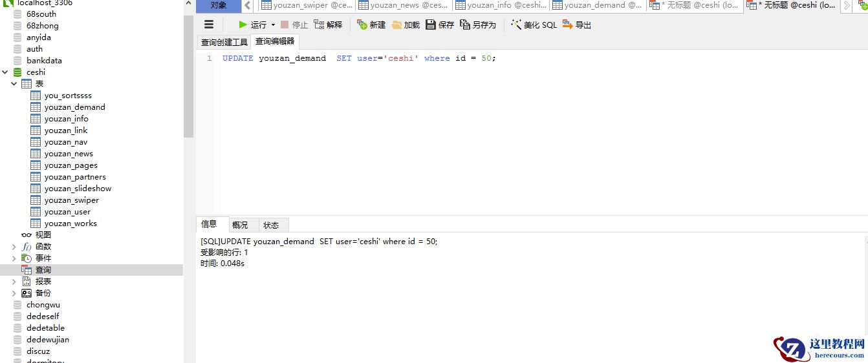Select the youzan_news table in tree
The width and height of the screenshot is (868, 363).
pos(69,154)
